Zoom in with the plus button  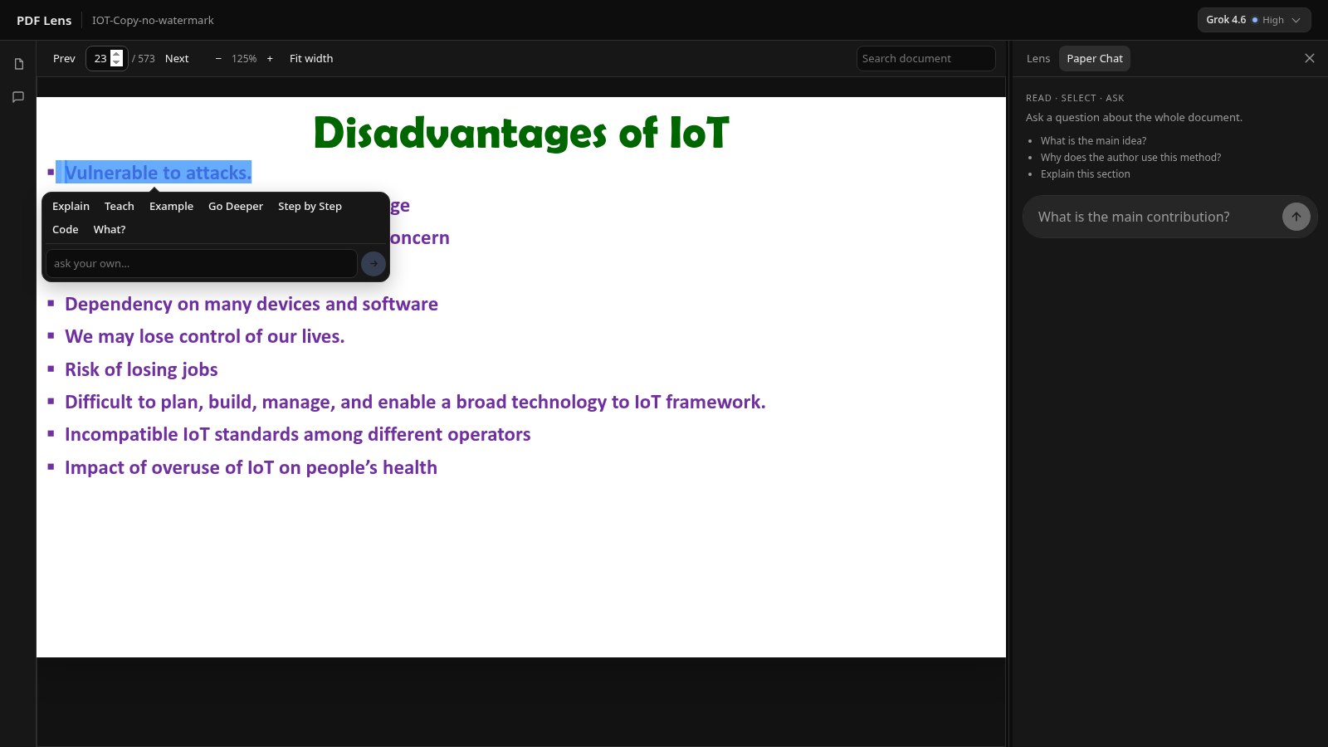[x=270, y=59]
